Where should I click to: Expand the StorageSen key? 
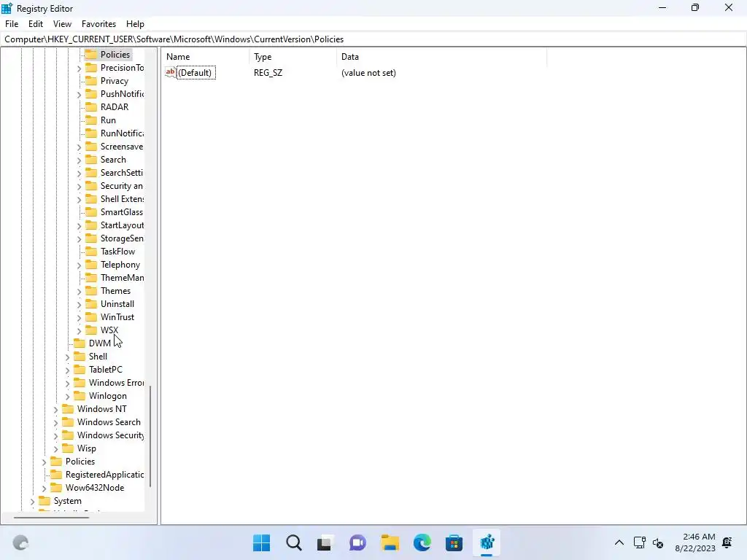click(79, 238)
